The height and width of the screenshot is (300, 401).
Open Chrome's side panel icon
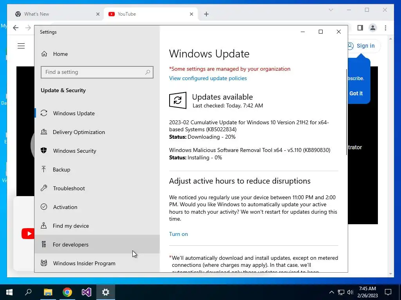point(360,28)
